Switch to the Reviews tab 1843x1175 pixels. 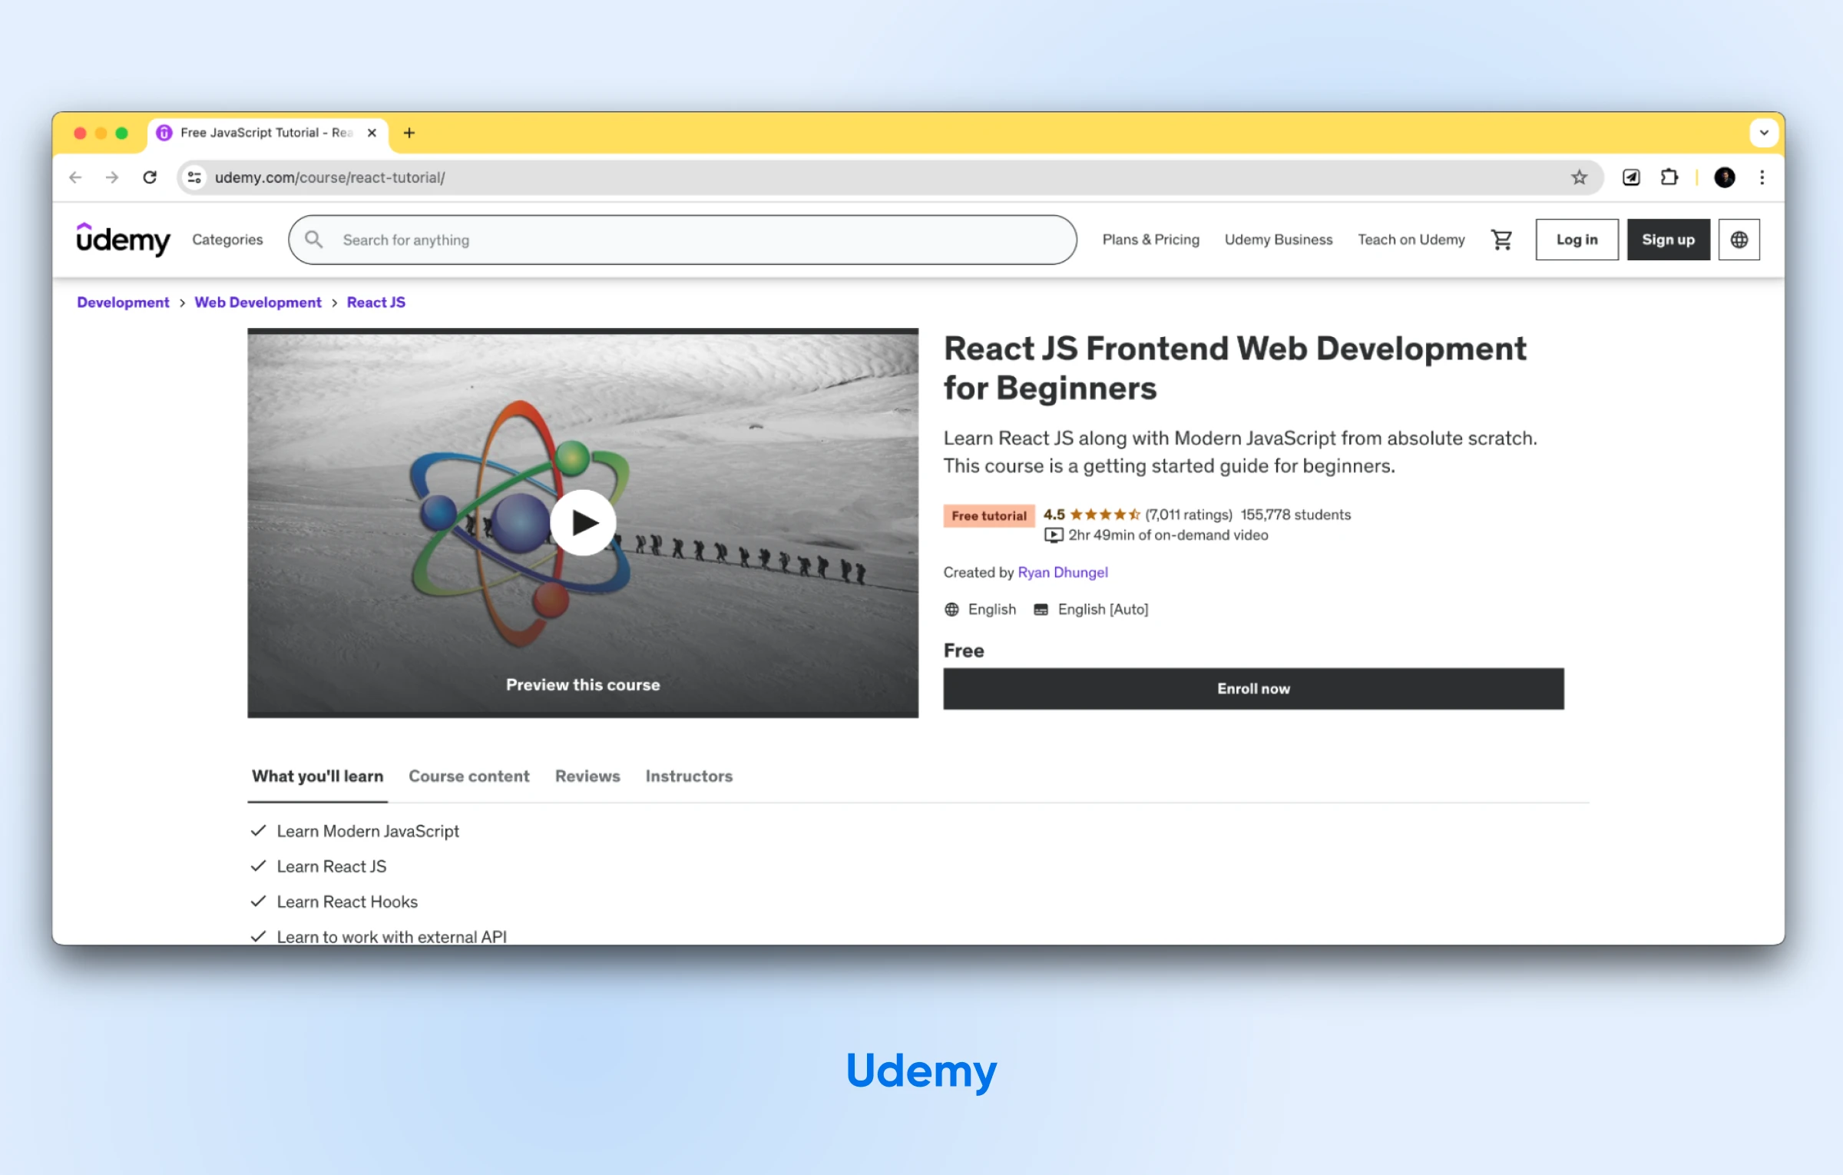[x=587, y=776]
